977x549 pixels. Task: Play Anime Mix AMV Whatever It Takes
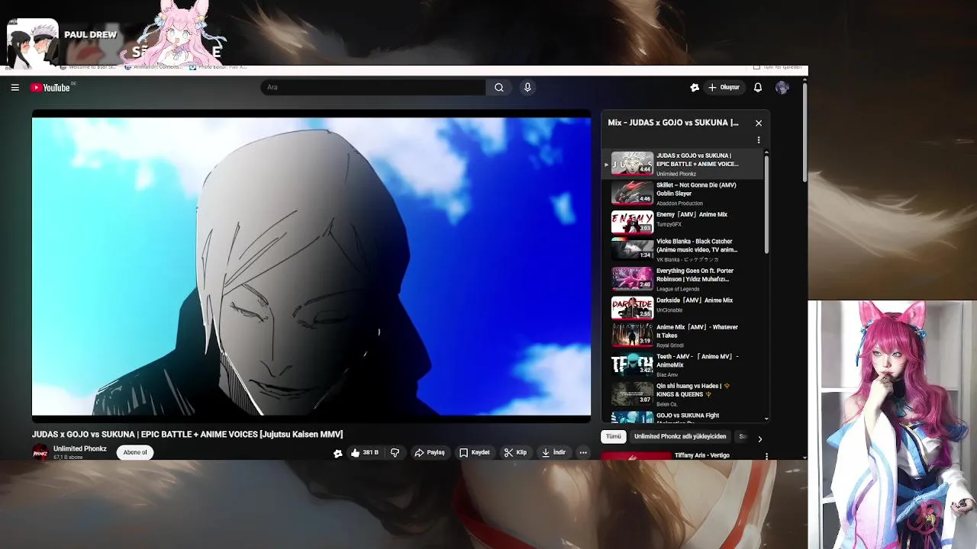point(683,335)
